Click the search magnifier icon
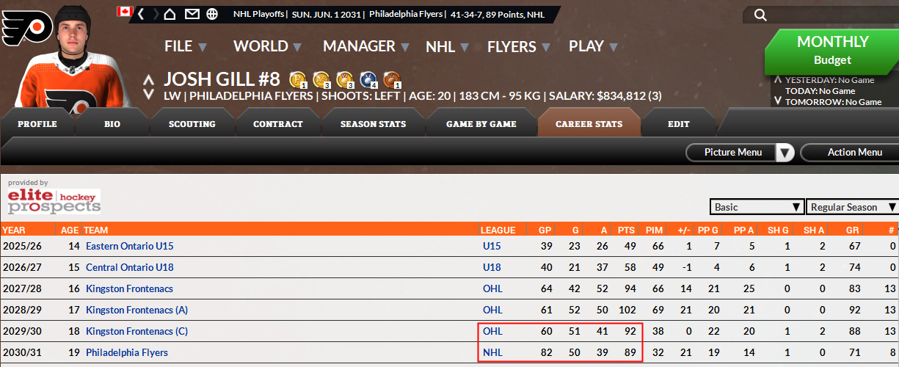899x367 pixels. coord(760,15)
